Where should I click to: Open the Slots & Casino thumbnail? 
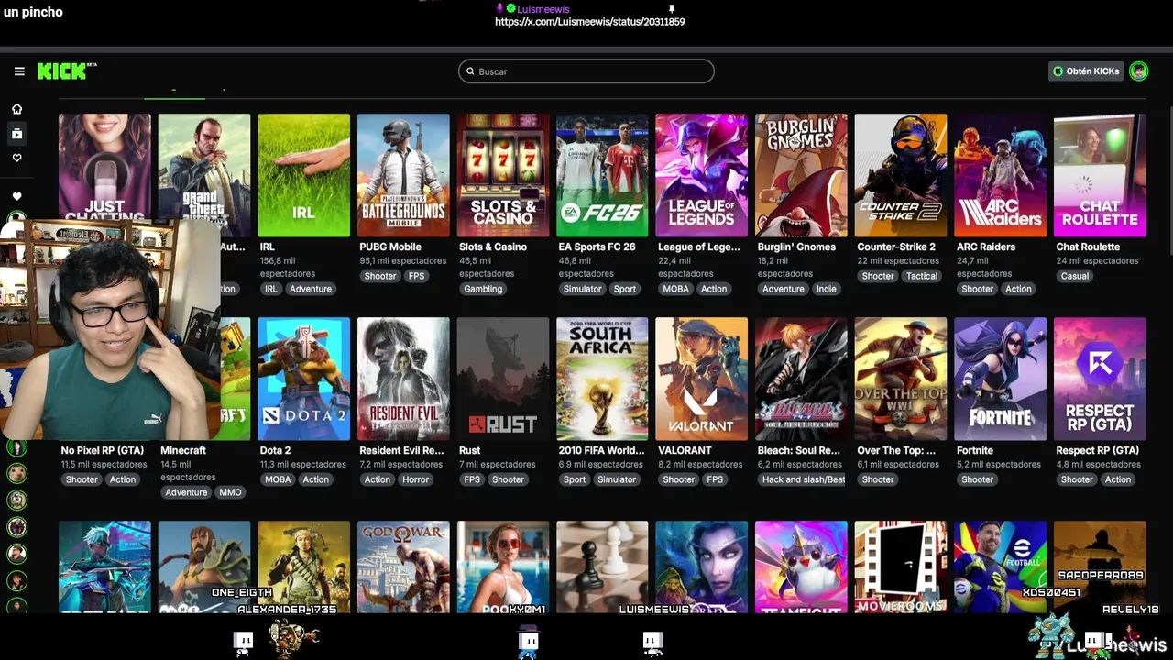tap(503, 175)
